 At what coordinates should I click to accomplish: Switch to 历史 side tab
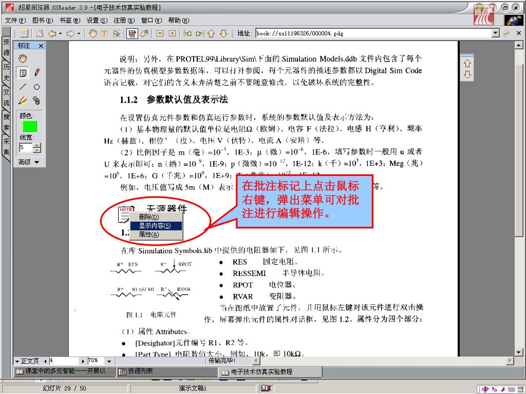[x=6, y=72]
